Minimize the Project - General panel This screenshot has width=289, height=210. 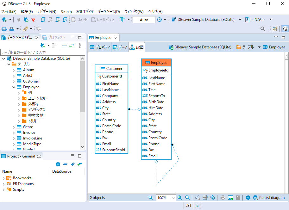point(72,155)
